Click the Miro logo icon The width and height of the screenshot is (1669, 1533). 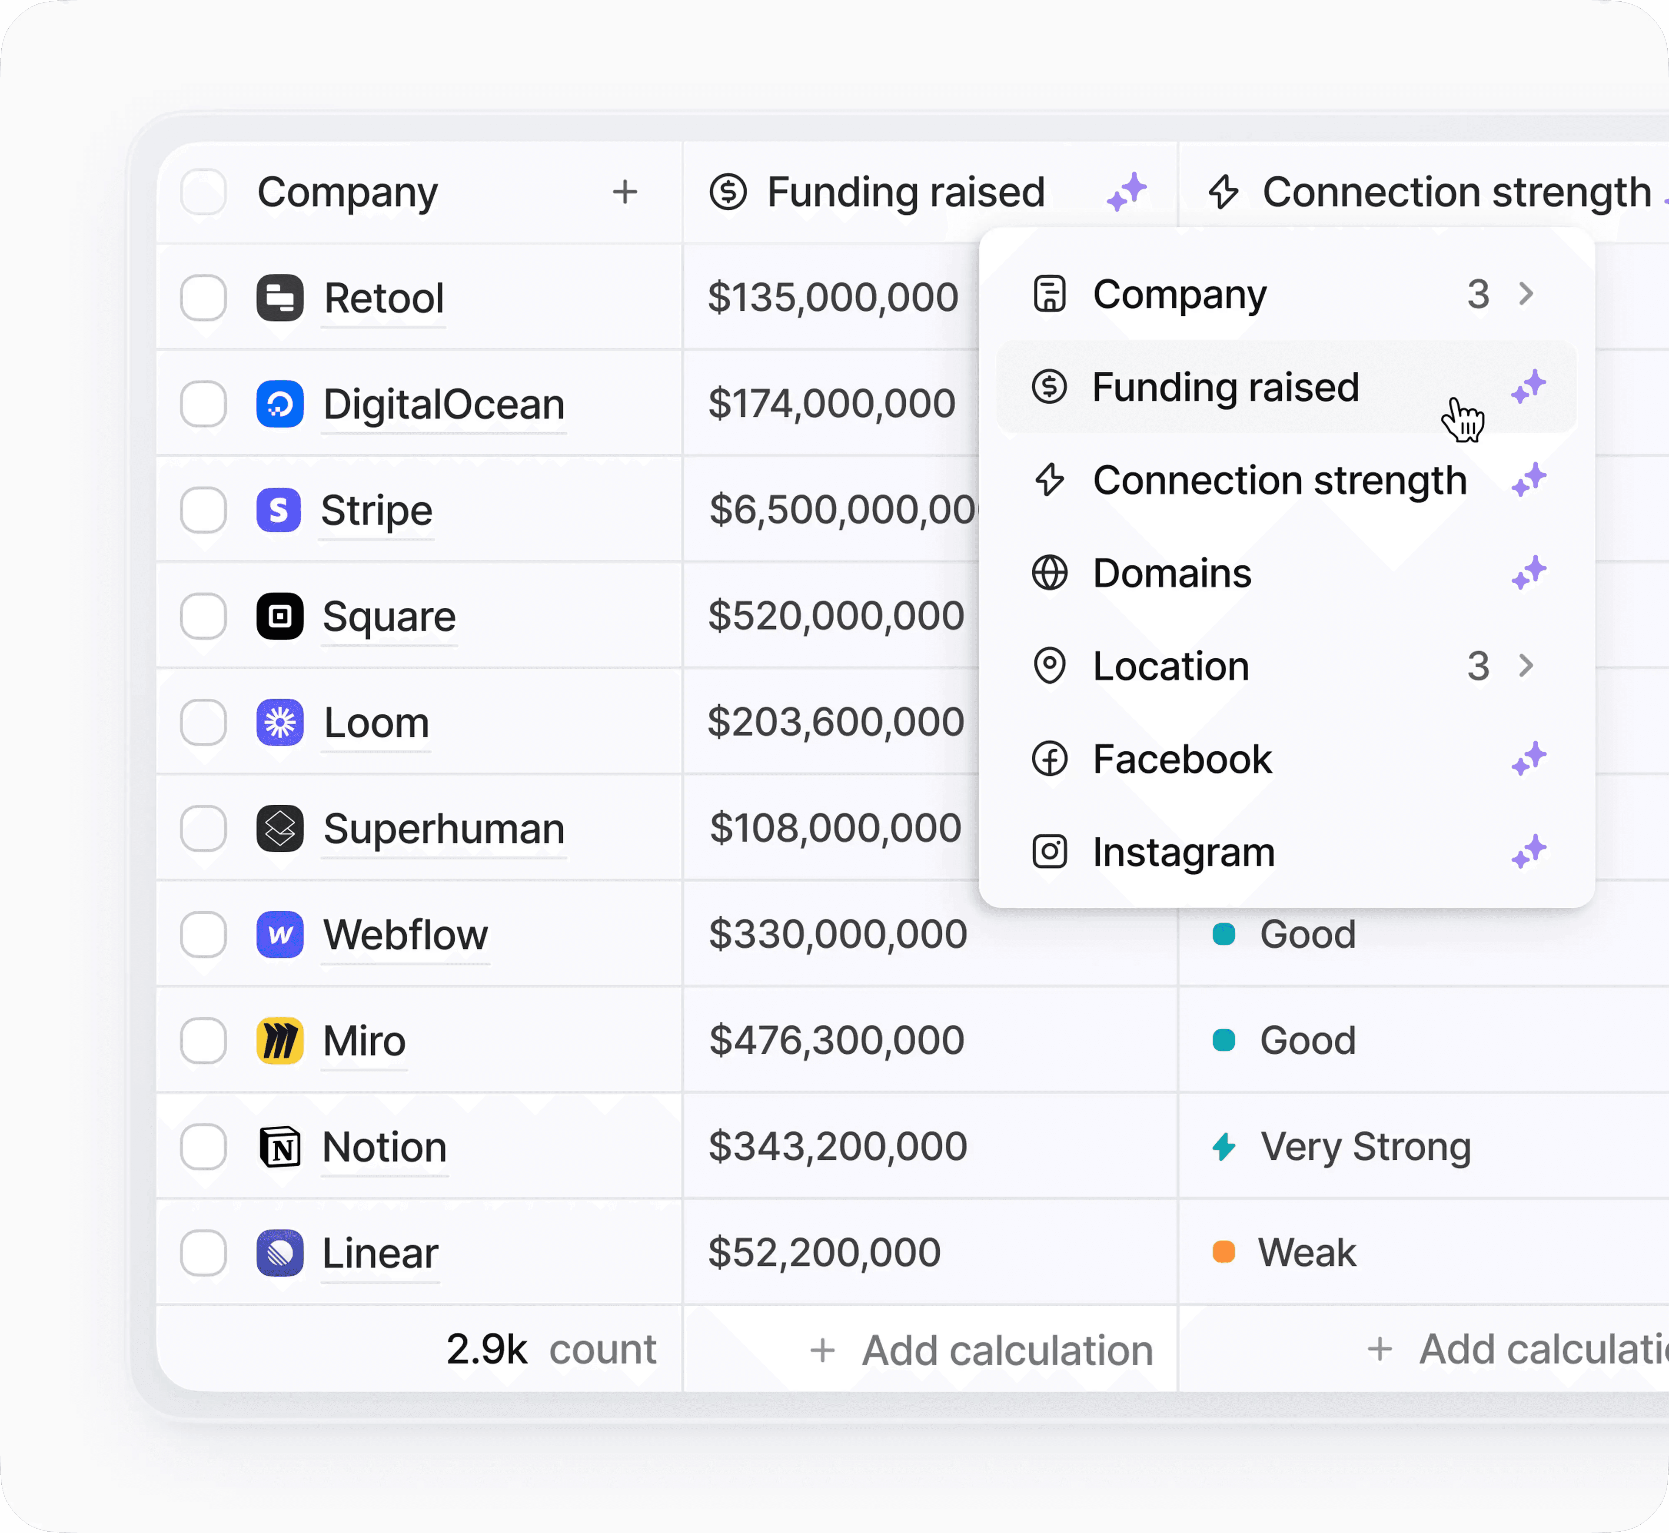280,1041
